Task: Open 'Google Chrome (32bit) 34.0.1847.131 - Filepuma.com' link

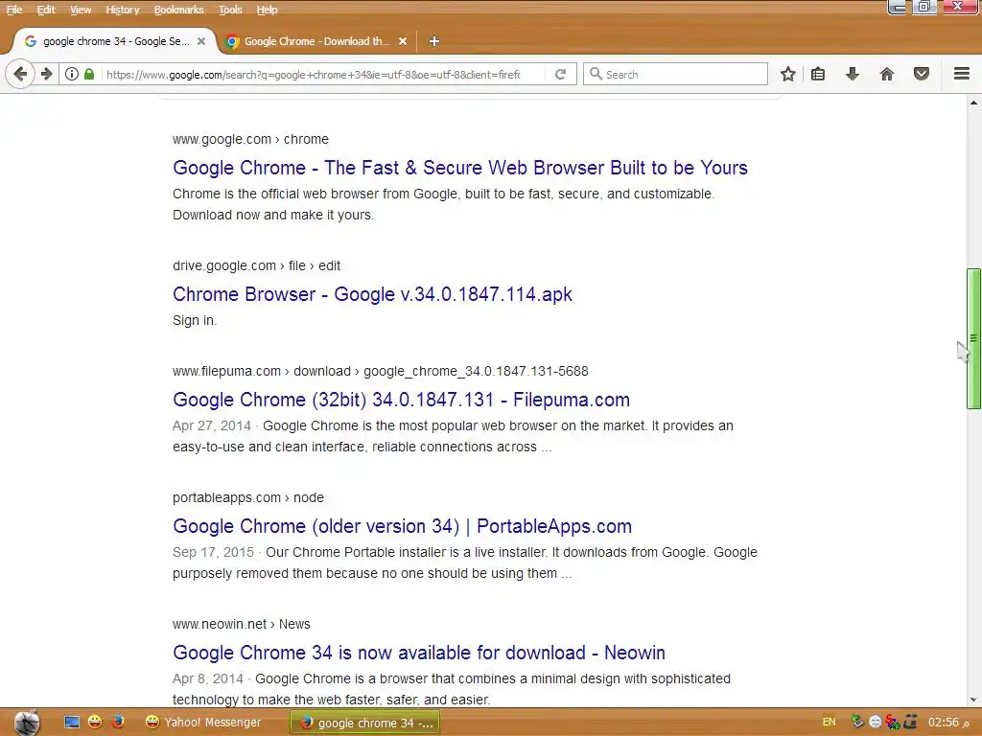Action: click(x=402, y=400)
